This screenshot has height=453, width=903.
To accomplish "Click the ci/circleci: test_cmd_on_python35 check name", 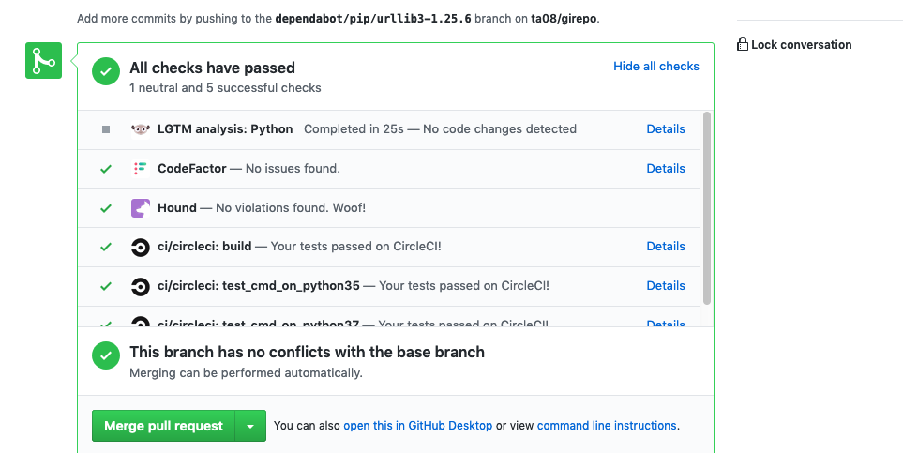I will tap(259, 285).
